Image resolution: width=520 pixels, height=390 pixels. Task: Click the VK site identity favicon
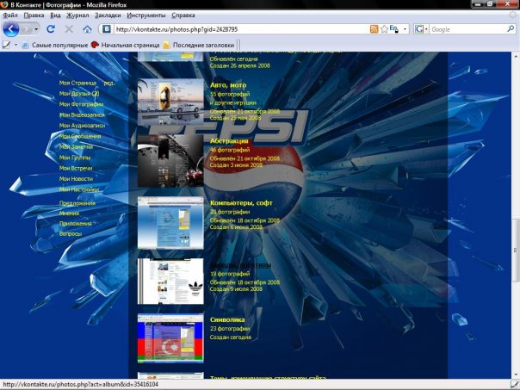tap(107, 29)
